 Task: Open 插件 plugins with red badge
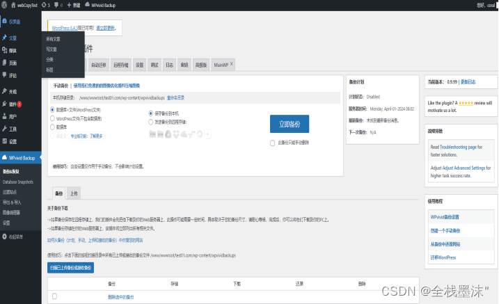(x=12, y=104)
